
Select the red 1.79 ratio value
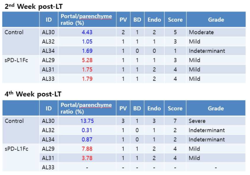point(87,79)
